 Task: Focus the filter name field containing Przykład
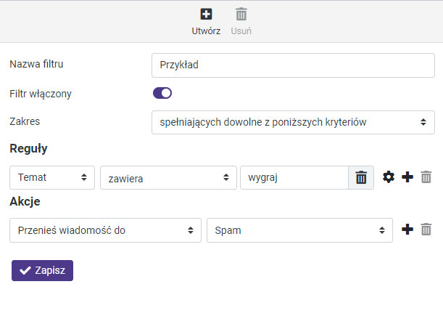click(293, 64)
